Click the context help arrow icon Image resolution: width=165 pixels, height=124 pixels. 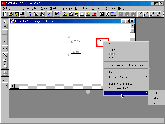pos(57,14)
